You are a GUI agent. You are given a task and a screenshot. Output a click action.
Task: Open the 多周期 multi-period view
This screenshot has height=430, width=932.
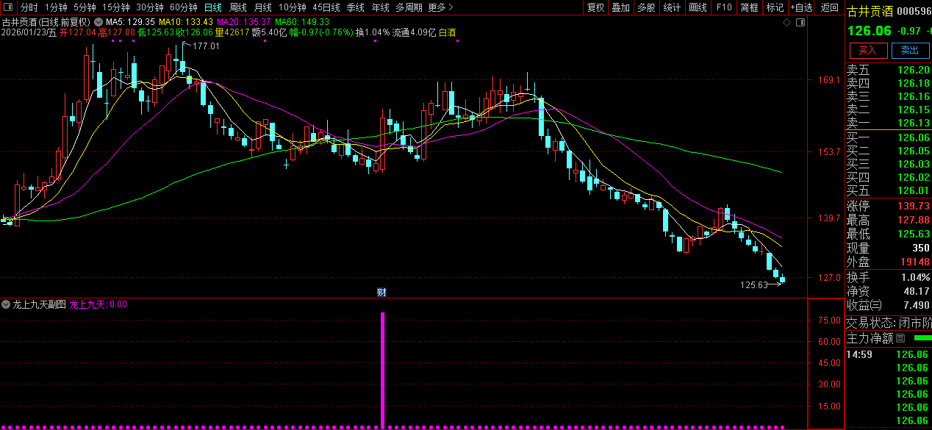pos(409,7)
